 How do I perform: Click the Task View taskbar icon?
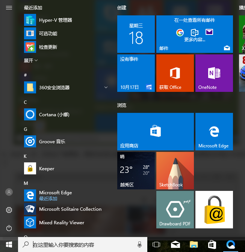pyautogui.click(x=156, y=245)
